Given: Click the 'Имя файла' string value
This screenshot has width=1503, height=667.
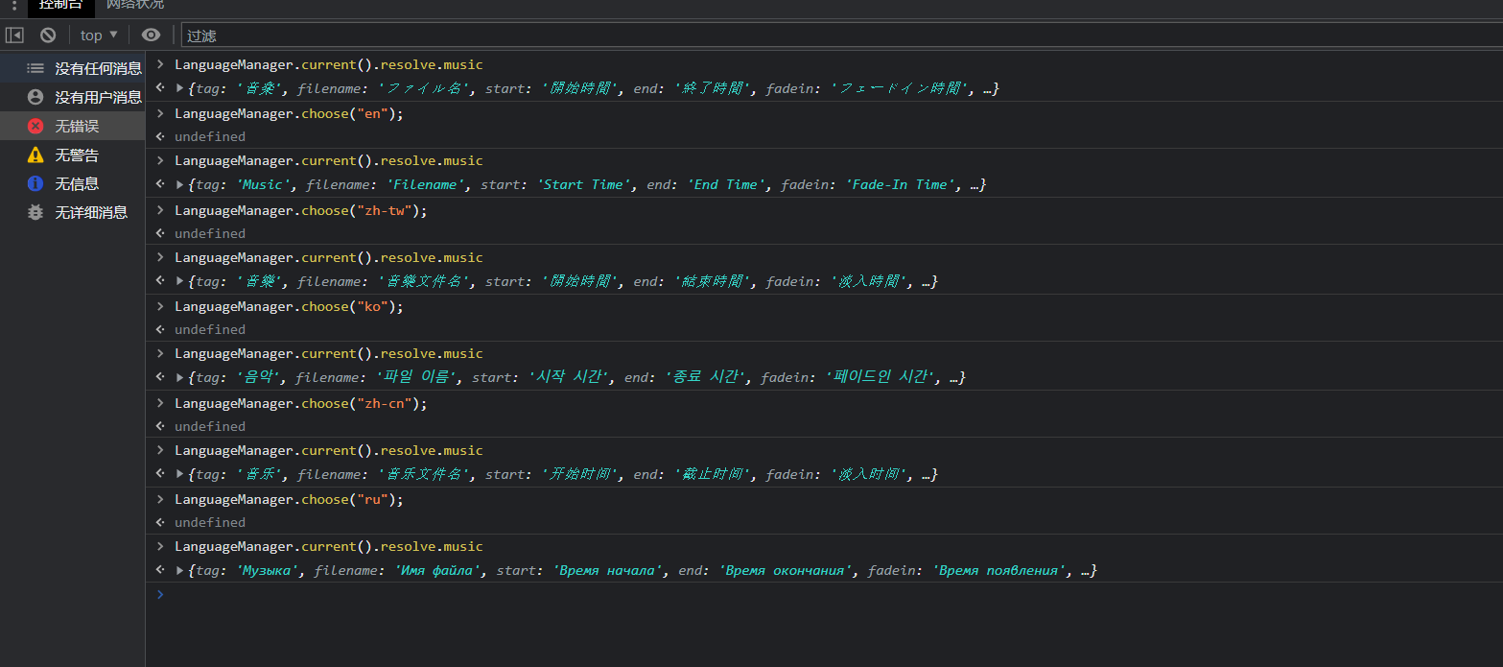Looking at the screenshot, I should [440, 570].
